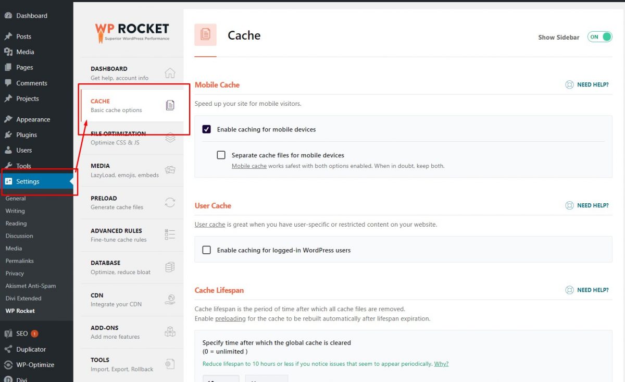Open Projects in admin sidebar
Viewport: 625px width, 382px height.
click(x=36, y=98)
